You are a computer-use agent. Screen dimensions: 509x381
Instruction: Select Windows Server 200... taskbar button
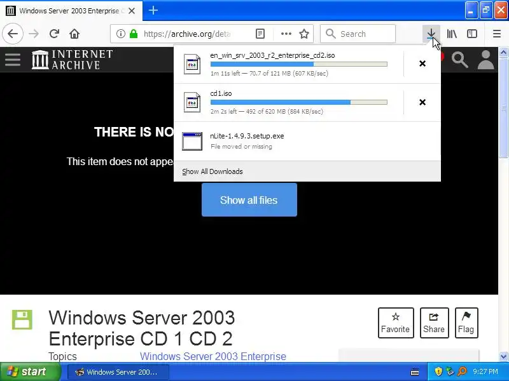point(118,372)
